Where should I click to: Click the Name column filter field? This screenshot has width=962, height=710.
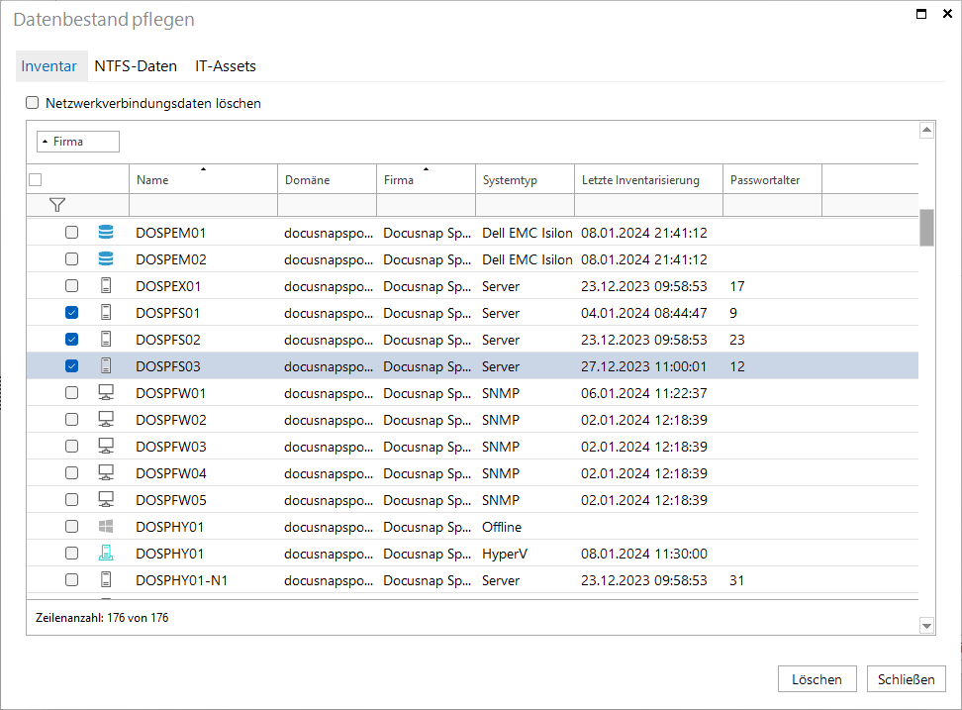[x=203, y=205]
